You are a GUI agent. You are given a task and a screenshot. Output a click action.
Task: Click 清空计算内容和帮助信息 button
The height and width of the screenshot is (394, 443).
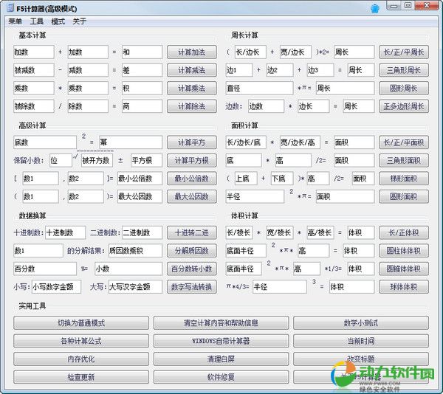(221, 323)
